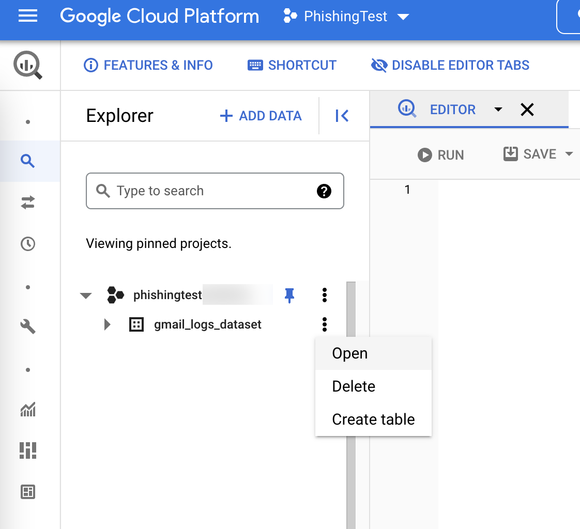Open the wrench admin icon in sidebar
Image resolution: width=580 pixels, height=529 pixels.
(28, 327)
